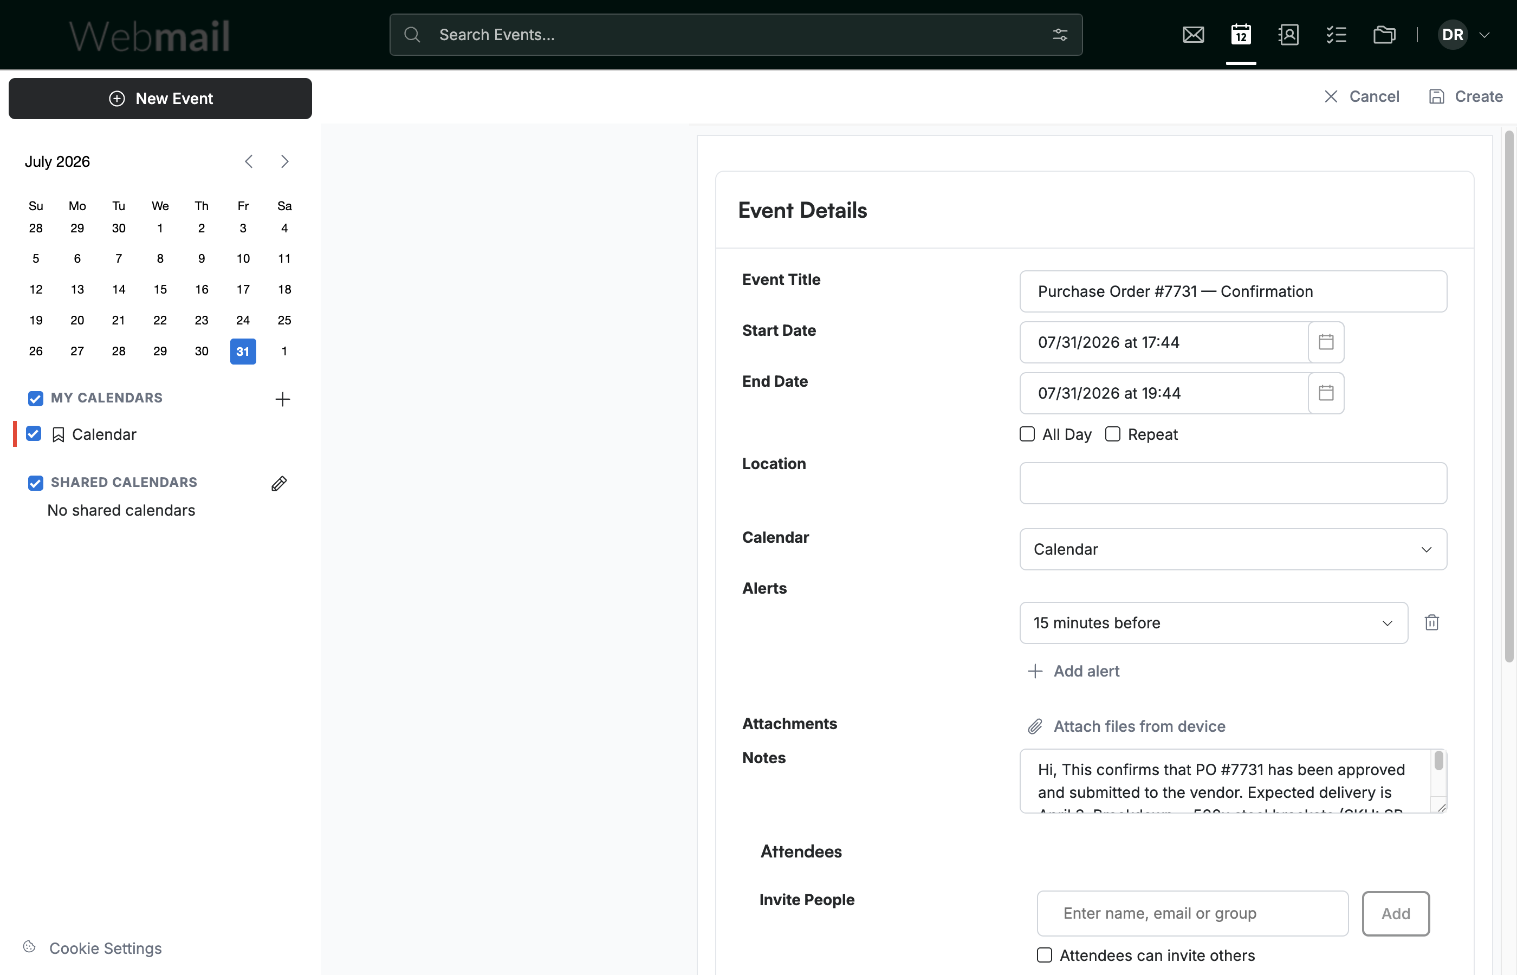Click the magnifier search icon
1517x975 pixels.
tap(412, 35)
